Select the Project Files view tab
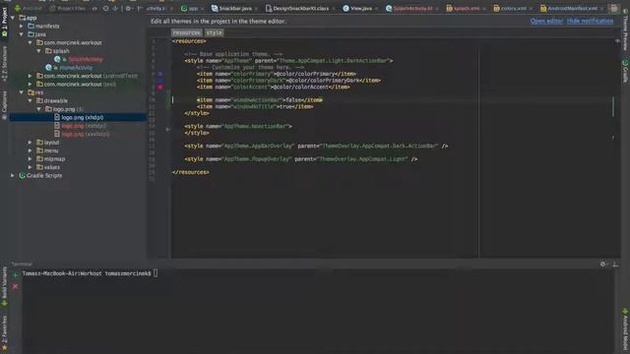The image size is (630, 354). point(68,8)
